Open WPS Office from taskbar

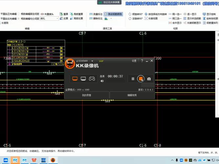[x=34, y=160]
